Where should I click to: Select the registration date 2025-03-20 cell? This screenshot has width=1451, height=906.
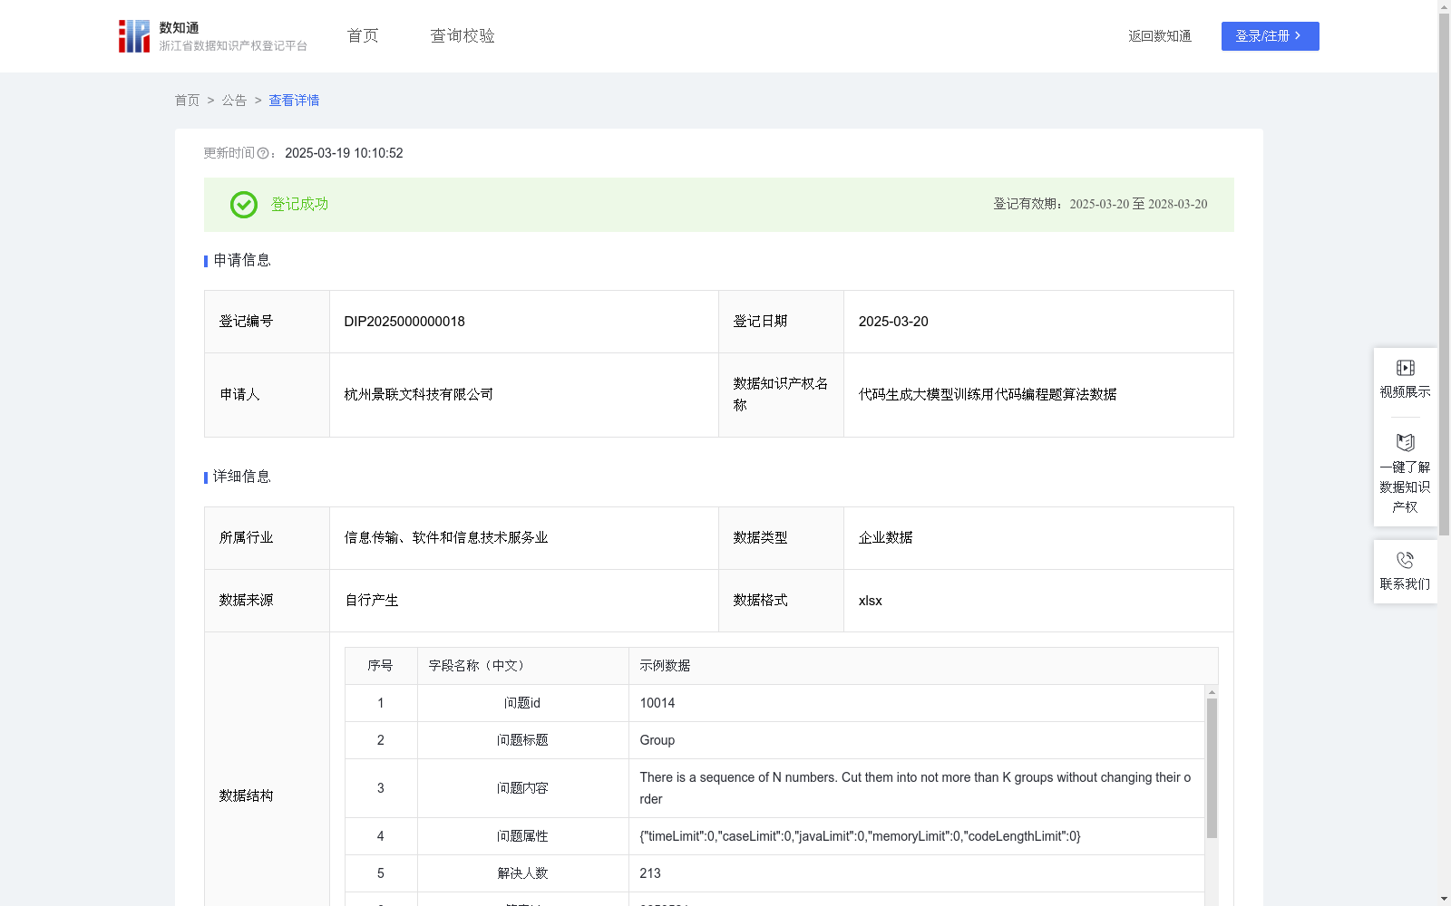(1038, 322)
